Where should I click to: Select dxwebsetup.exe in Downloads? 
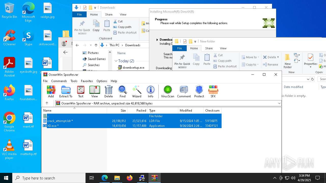[x=131, y=68]
